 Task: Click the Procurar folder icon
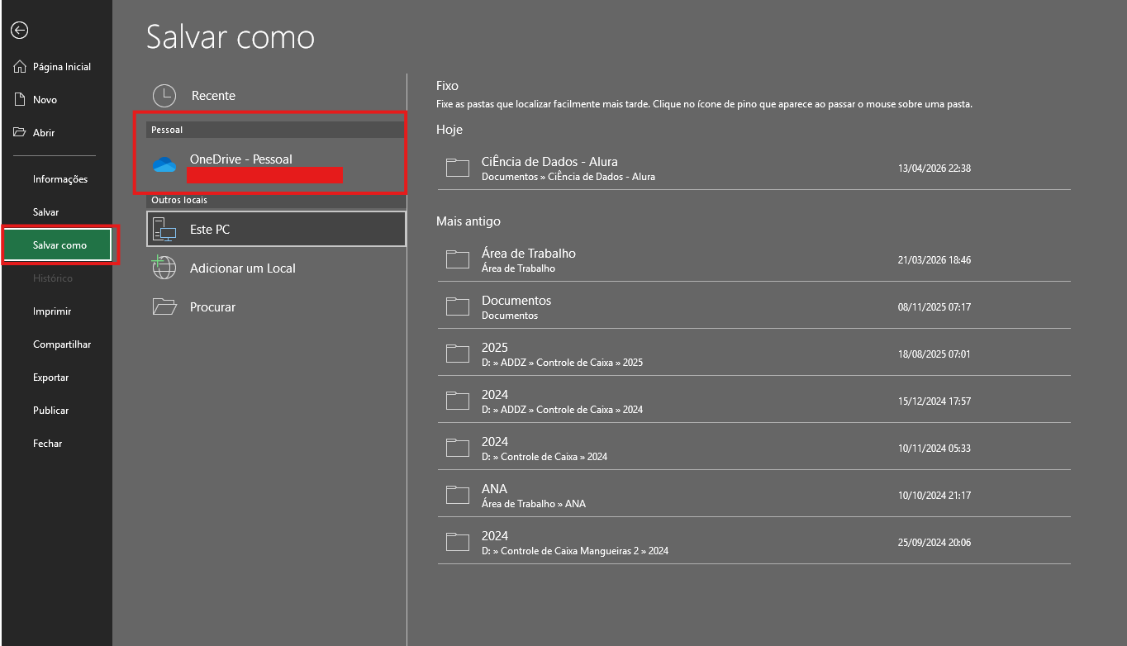click(x=164, y=306)
